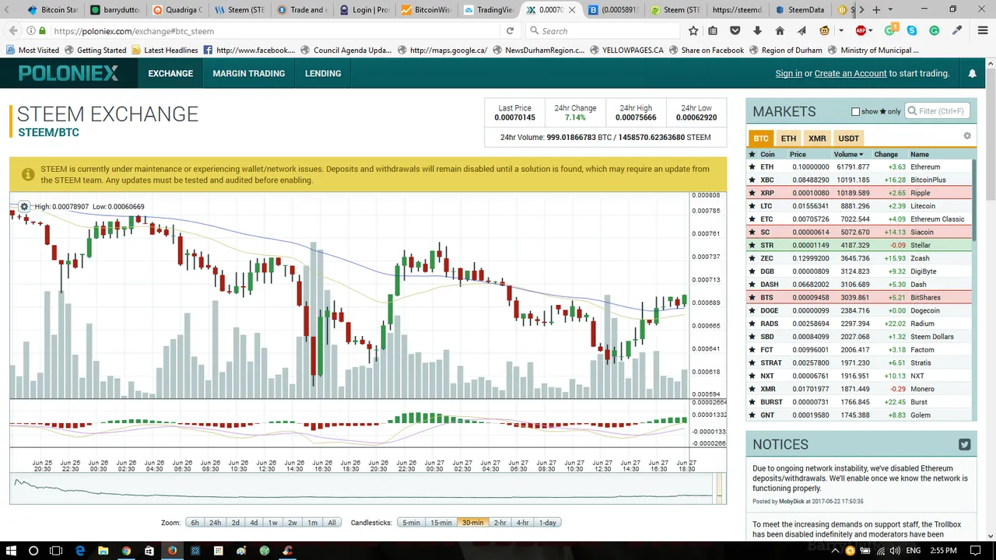Click the Poloniex logo
The image size is (996, 560).
[68, 74]
